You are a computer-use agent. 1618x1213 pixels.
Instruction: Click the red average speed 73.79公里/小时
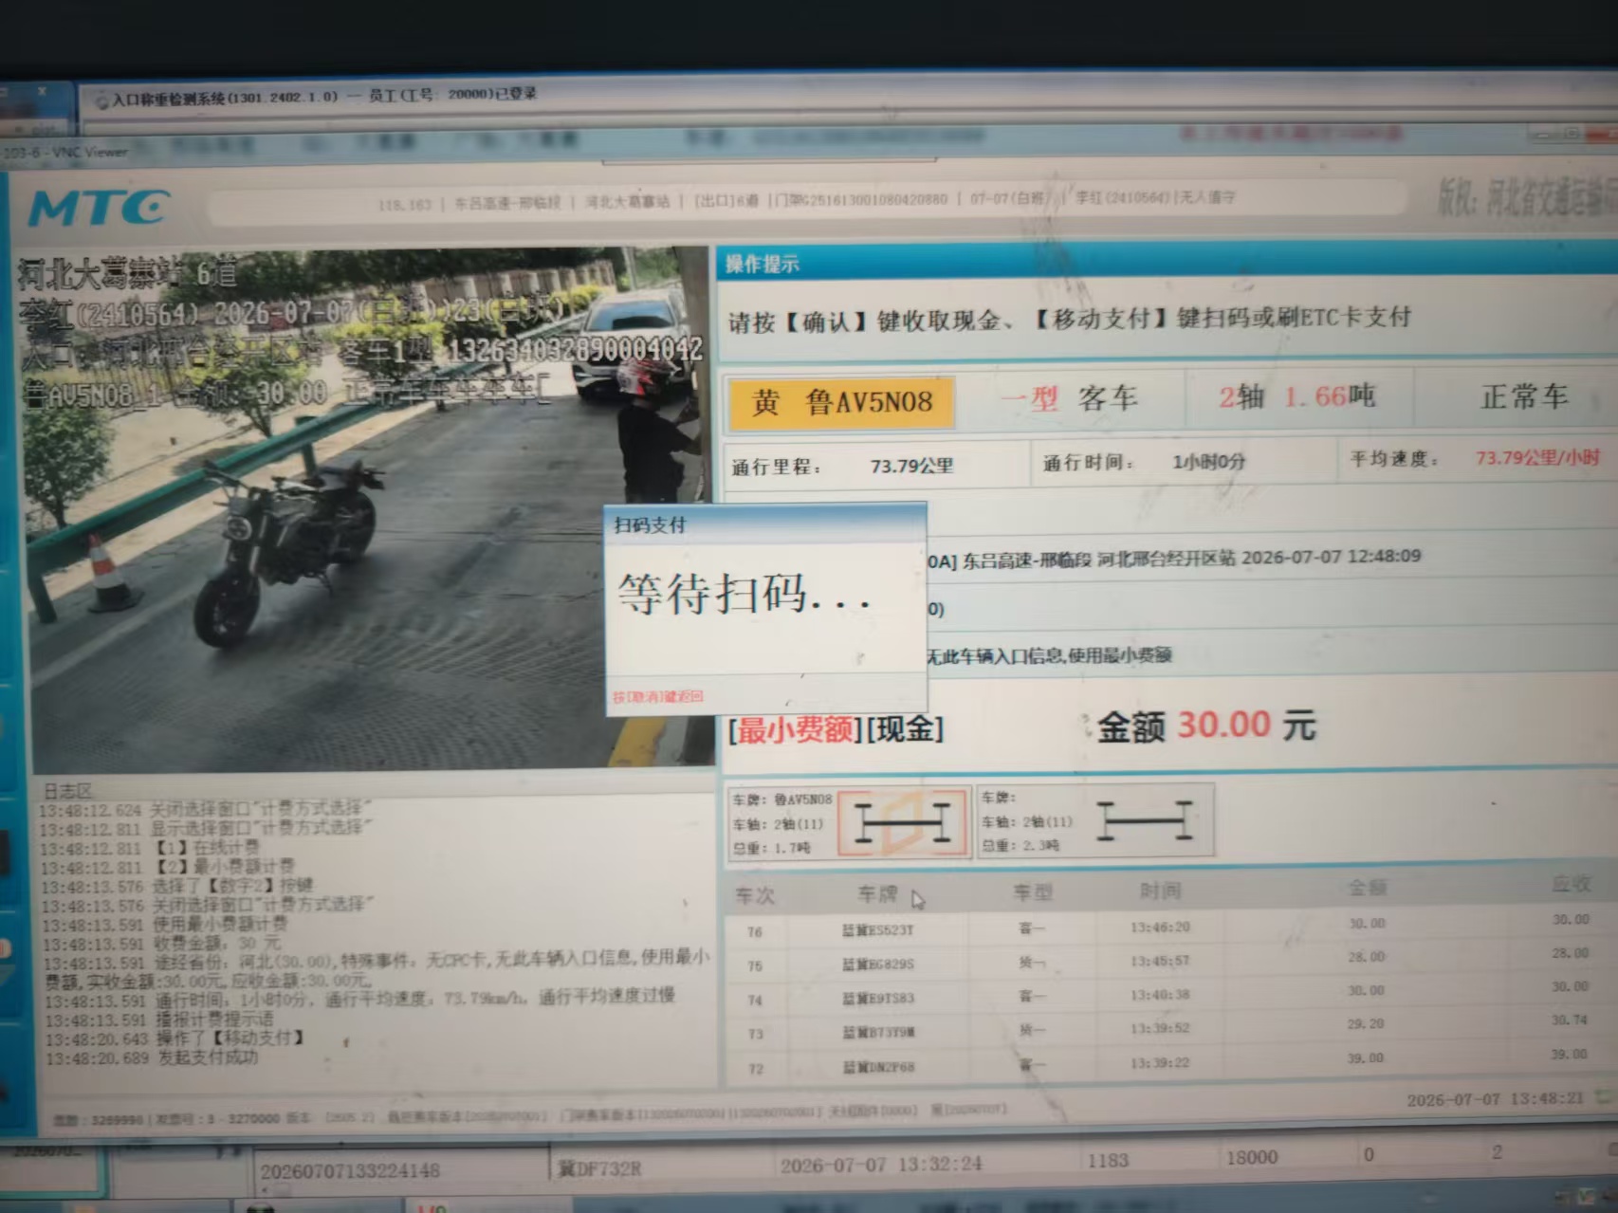(1537, 458)
